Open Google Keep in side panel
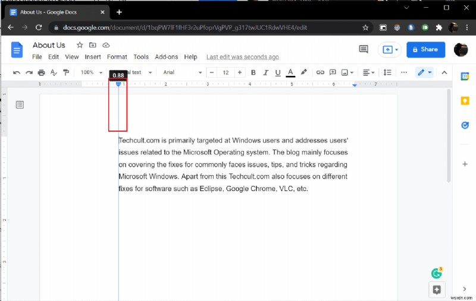476x301 pixels. (x=465, y=100)
